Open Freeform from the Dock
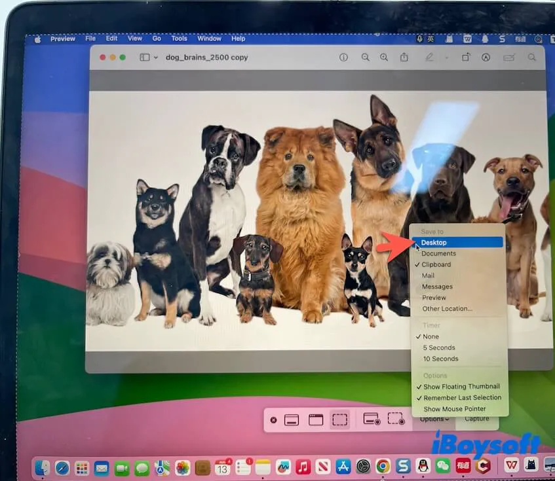Image resolution: width=555 pixels, height=481 pixels. 283,467
